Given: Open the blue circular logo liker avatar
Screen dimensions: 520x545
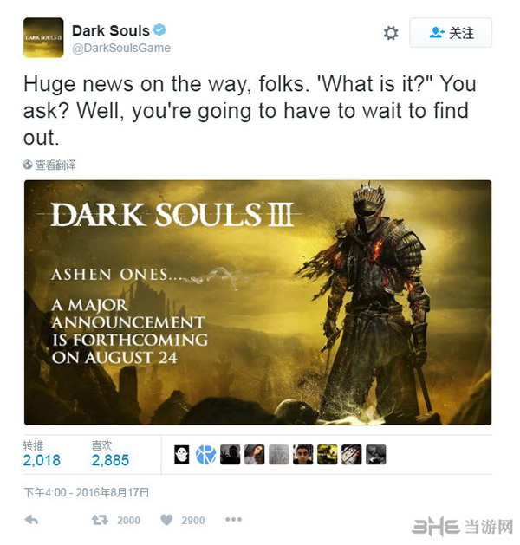Looking at the screenshot, I should coord(205,455).
